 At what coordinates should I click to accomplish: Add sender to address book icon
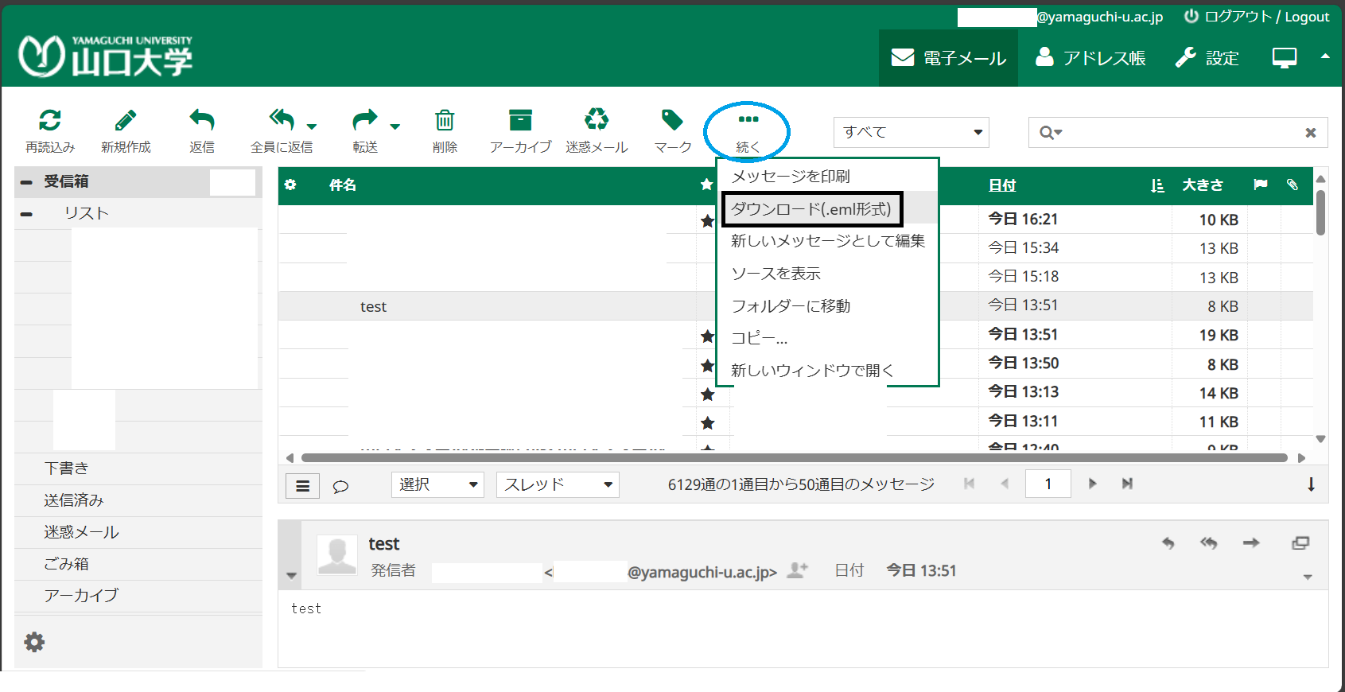click(797, 570)
